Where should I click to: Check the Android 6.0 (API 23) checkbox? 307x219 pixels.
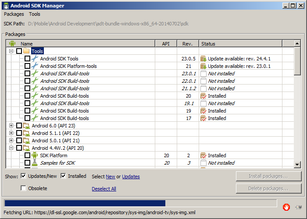click(19, 126)
